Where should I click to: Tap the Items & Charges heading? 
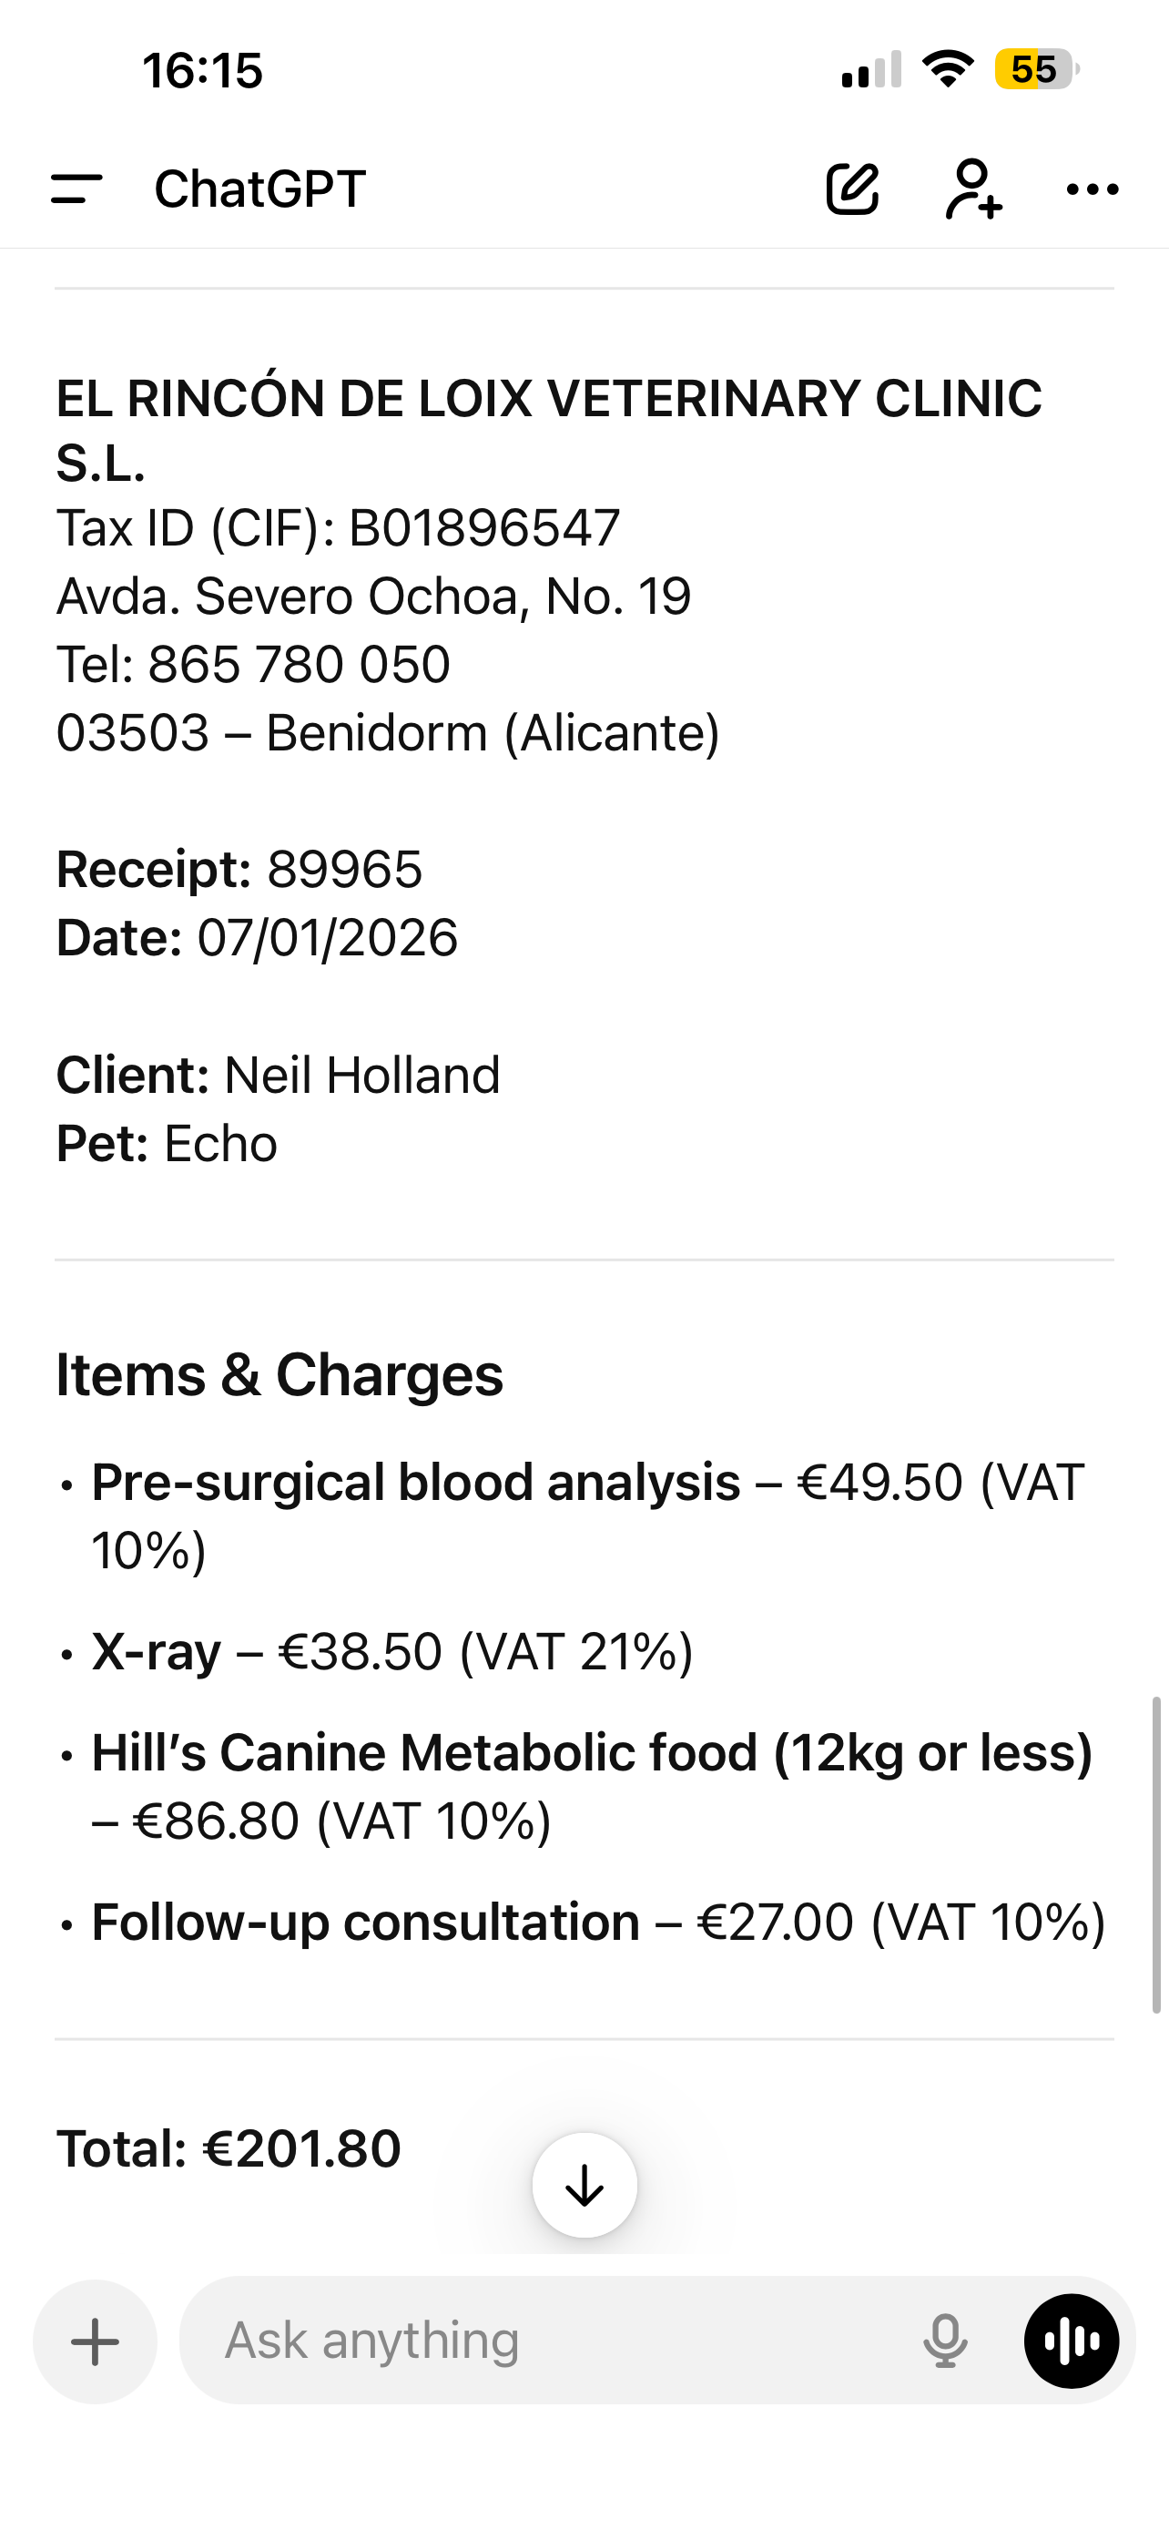point(280,1374)
